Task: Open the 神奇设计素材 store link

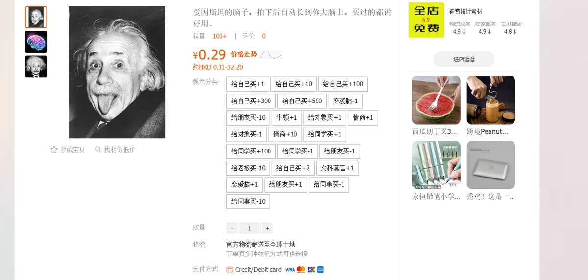Action: point(465,12)
